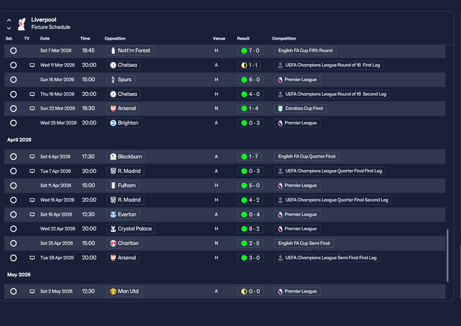Click the Champions League icon for Arsenal semi final
The height and width of the screenshot is (326, 461).
click(280, 258)
